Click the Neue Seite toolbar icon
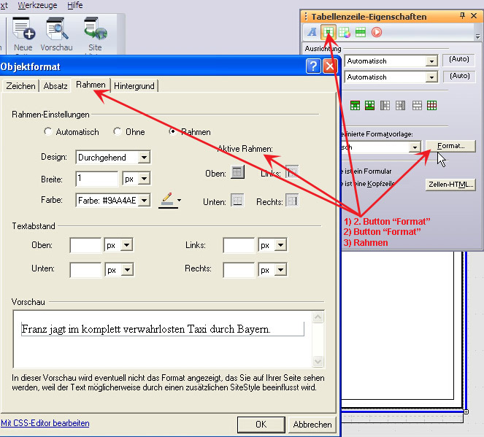Viewport: 484px width, 437px height. click(x=23, y=31)
